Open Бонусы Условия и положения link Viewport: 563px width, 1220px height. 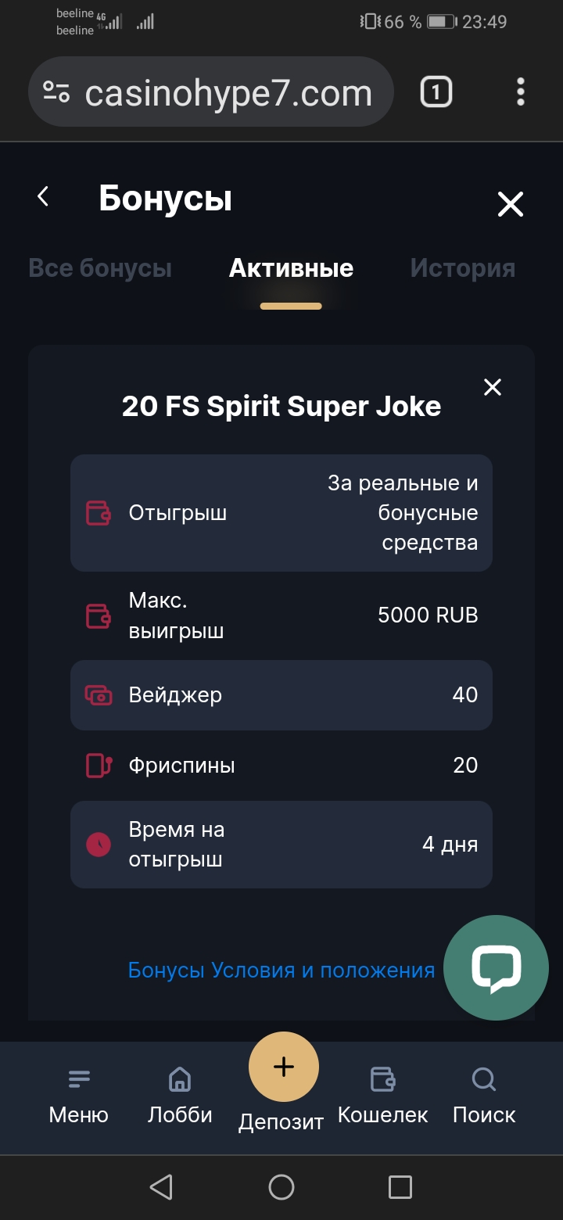281,971
